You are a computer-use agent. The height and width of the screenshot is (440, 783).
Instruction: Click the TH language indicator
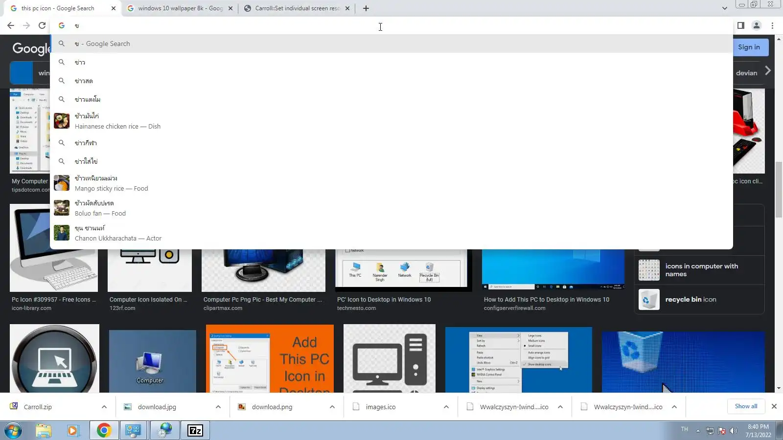pos(684,429)
